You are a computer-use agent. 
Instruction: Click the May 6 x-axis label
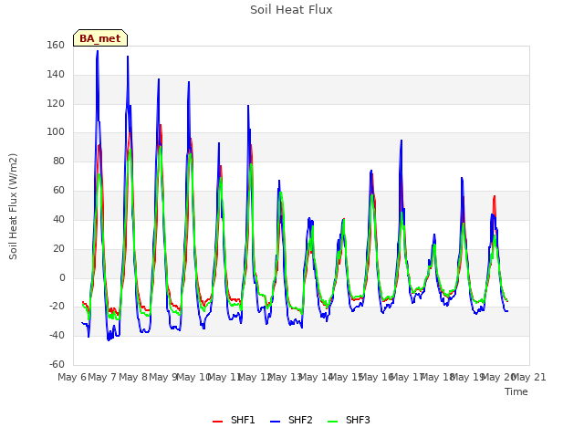click(x=72, y=377)
